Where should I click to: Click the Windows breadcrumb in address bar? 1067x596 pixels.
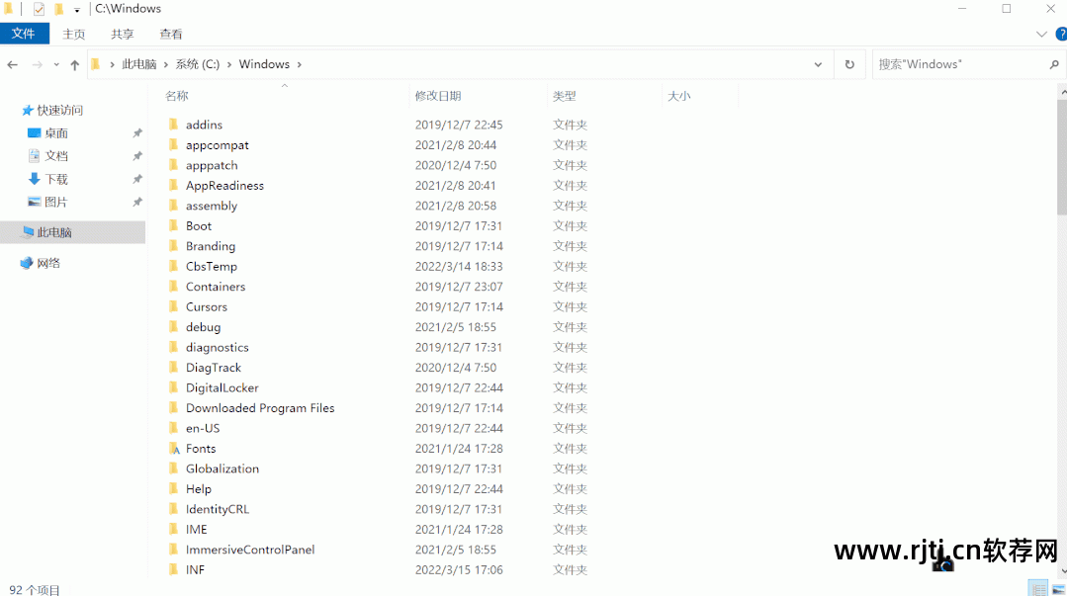(x=264, y=64)
